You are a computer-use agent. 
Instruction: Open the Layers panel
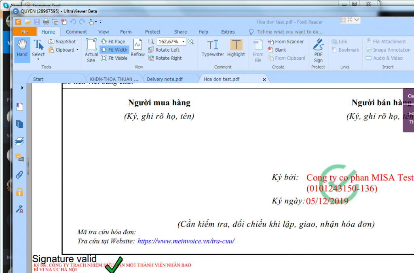tap(20, 141)
